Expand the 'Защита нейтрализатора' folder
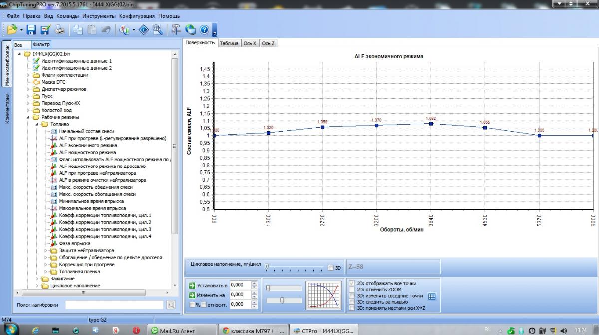 click(46, 250)
